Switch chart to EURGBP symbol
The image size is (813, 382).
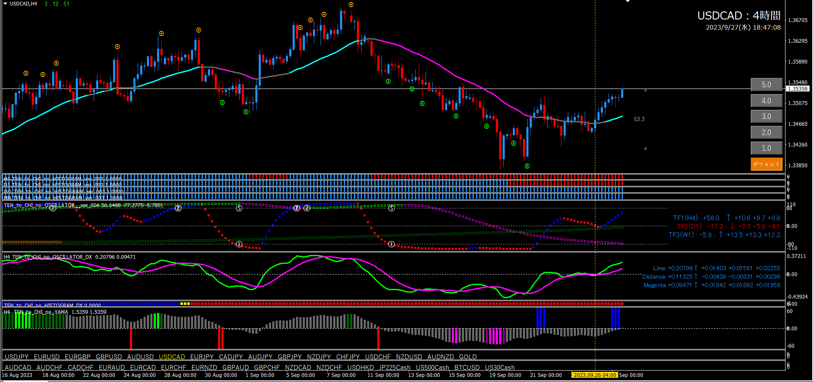[78, 357]
